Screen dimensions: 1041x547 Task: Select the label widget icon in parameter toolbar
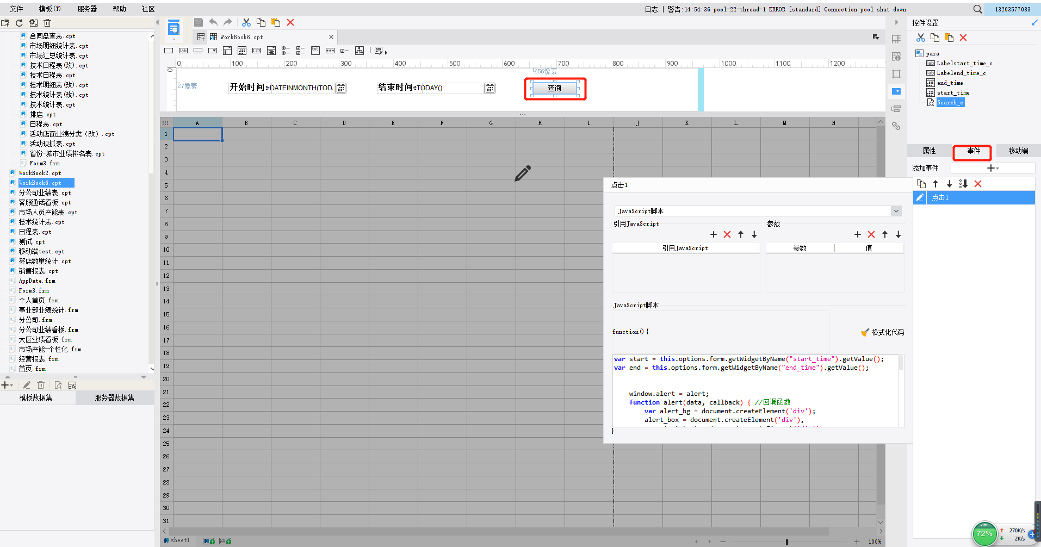click(x=183, y=51)
